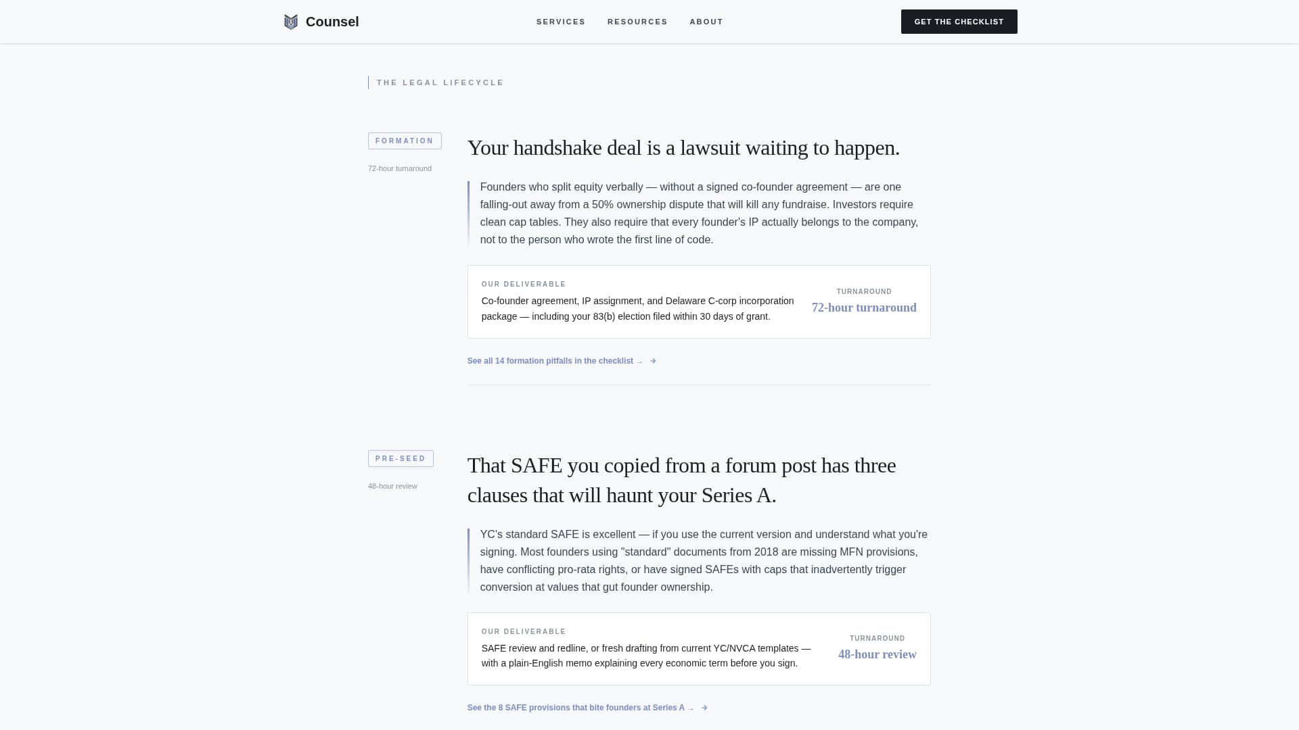The width and height of the screenshot is (1299, 730).
Task: Select the FORMATION stage badge
Action: (x=405, y=141)
